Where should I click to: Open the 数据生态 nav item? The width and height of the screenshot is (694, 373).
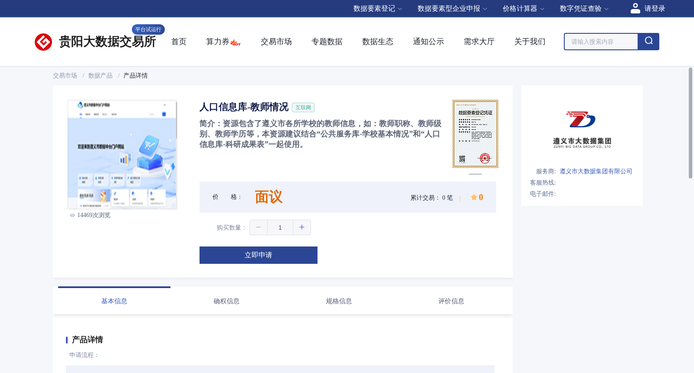378,42
